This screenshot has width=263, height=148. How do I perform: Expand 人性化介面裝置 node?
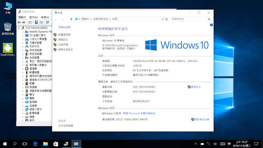(23, 39)
